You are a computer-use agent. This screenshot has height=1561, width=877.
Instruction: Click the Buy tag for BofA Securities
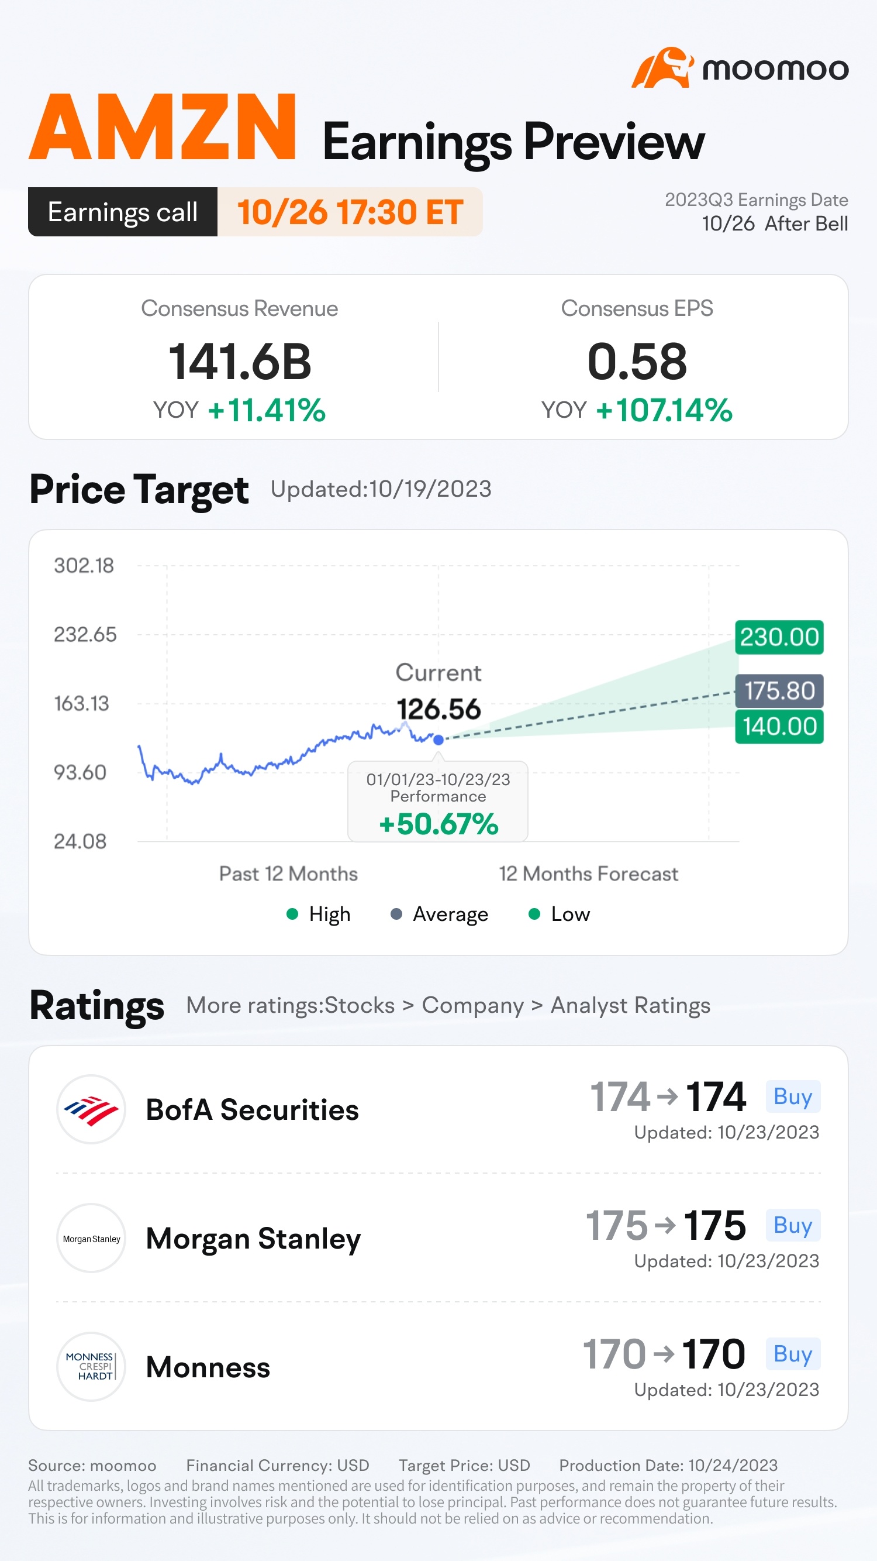pyautogui.click(x=793, y=1096)
